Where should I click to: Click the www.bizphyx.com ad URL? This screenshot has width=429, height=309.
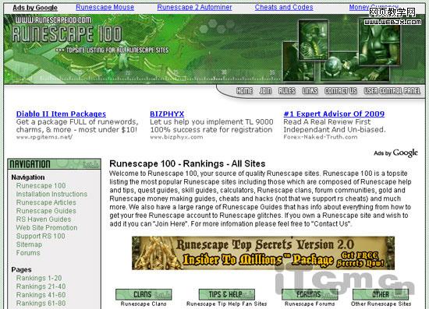(x=176, y=137)
